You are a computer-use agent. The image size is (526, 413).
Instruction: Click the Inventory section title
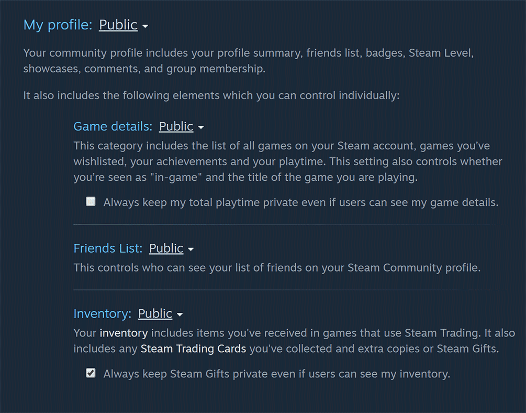pos(102,313)
